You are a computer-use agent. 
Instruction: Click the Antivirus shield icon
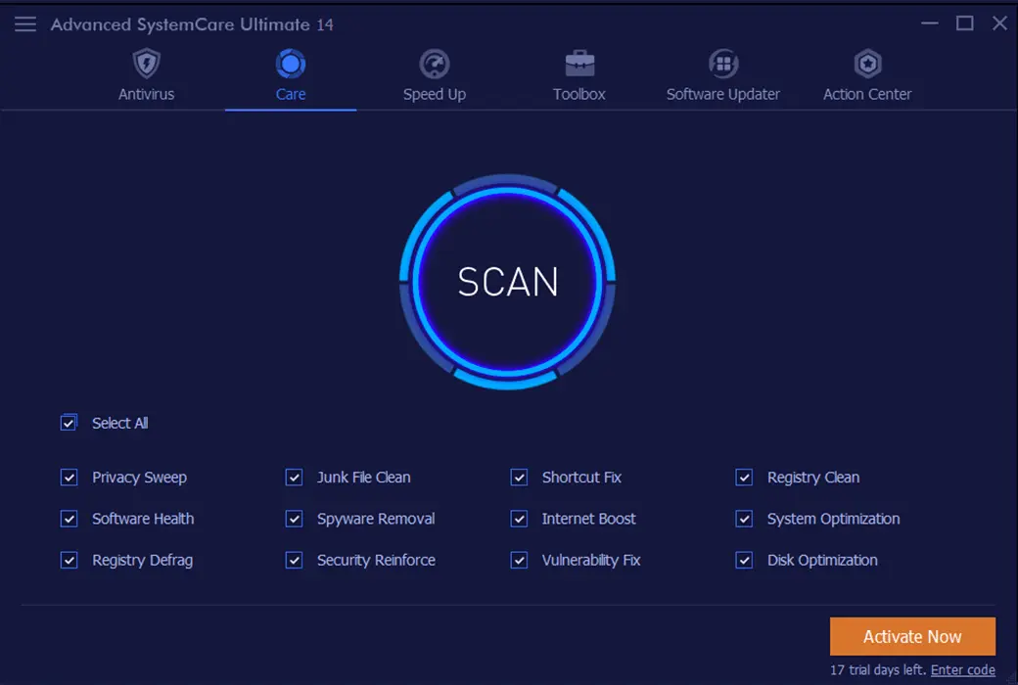pos(147,64)
